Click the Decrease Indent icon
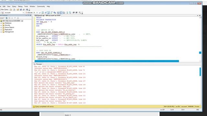The image size is (207, 116). coord(73,13)
